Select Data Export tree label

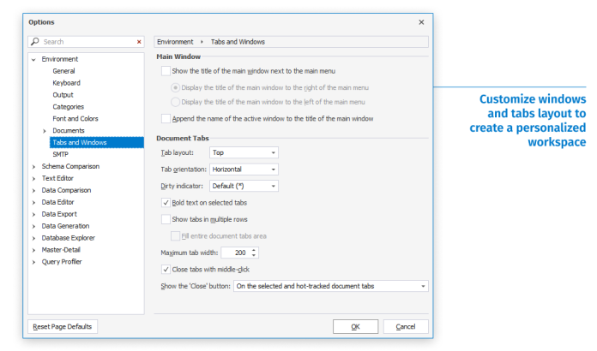pyautogui.click(x=59, y=214)
